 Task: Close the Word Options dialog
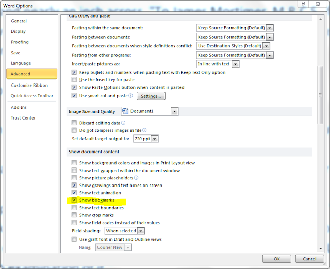click(318, 4)
